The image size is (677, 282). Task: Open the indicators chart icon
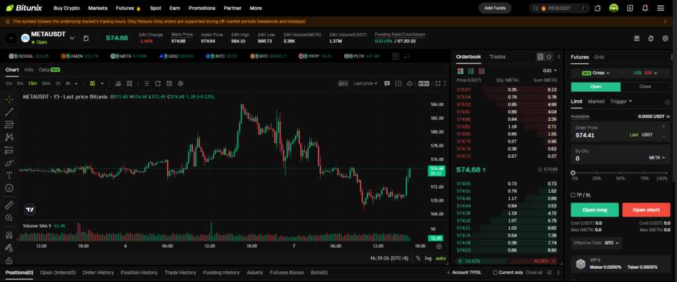click(118, 83)
